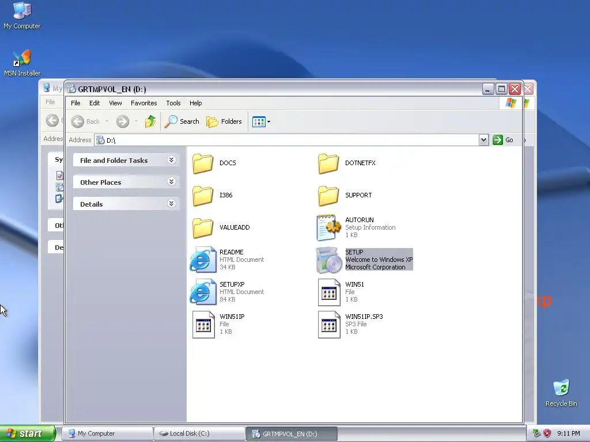Click the Forward arrow in D: window
590x442 pixels.
coord(123,121)
